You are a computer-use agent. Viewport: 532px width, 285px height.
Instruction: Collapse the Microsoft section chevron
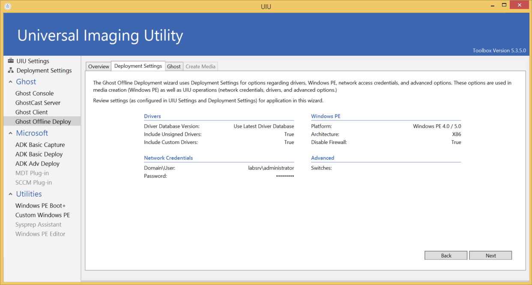click(11, 133)
